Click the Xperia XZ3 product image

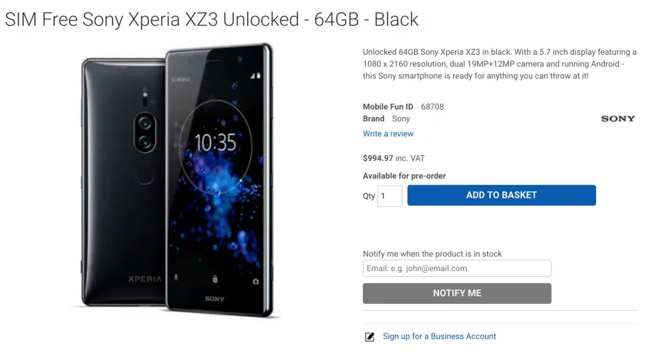180,180
